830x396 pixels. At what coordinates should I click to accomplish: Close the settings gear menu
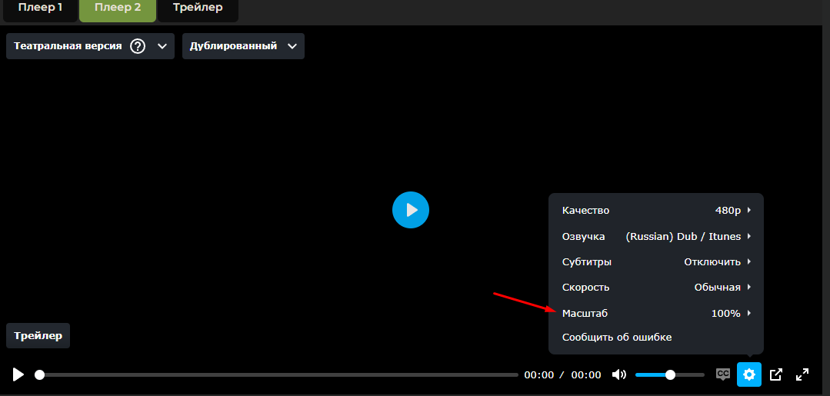[749, 374]
